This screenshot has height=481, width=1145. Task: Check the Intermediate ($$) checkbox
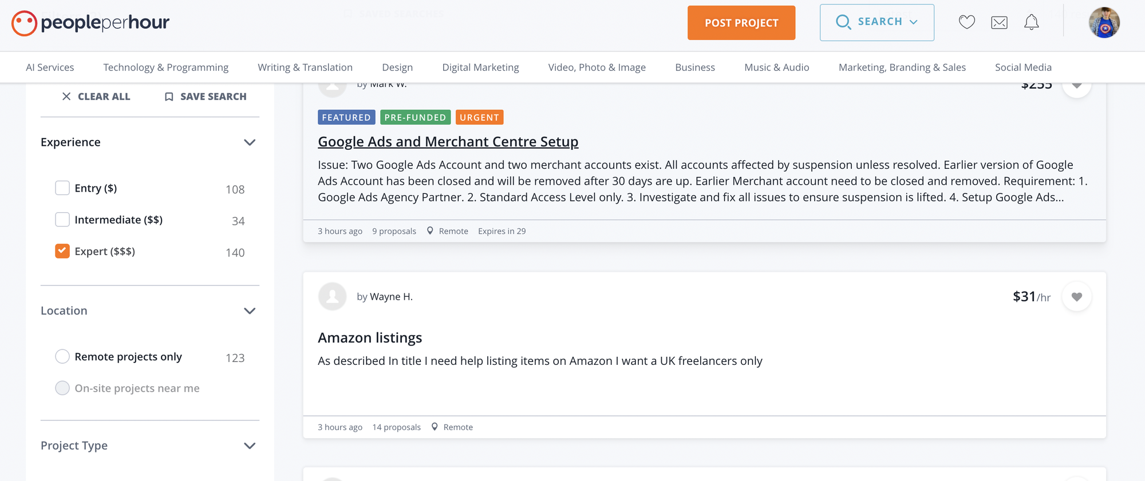click(x=62, y=220)
